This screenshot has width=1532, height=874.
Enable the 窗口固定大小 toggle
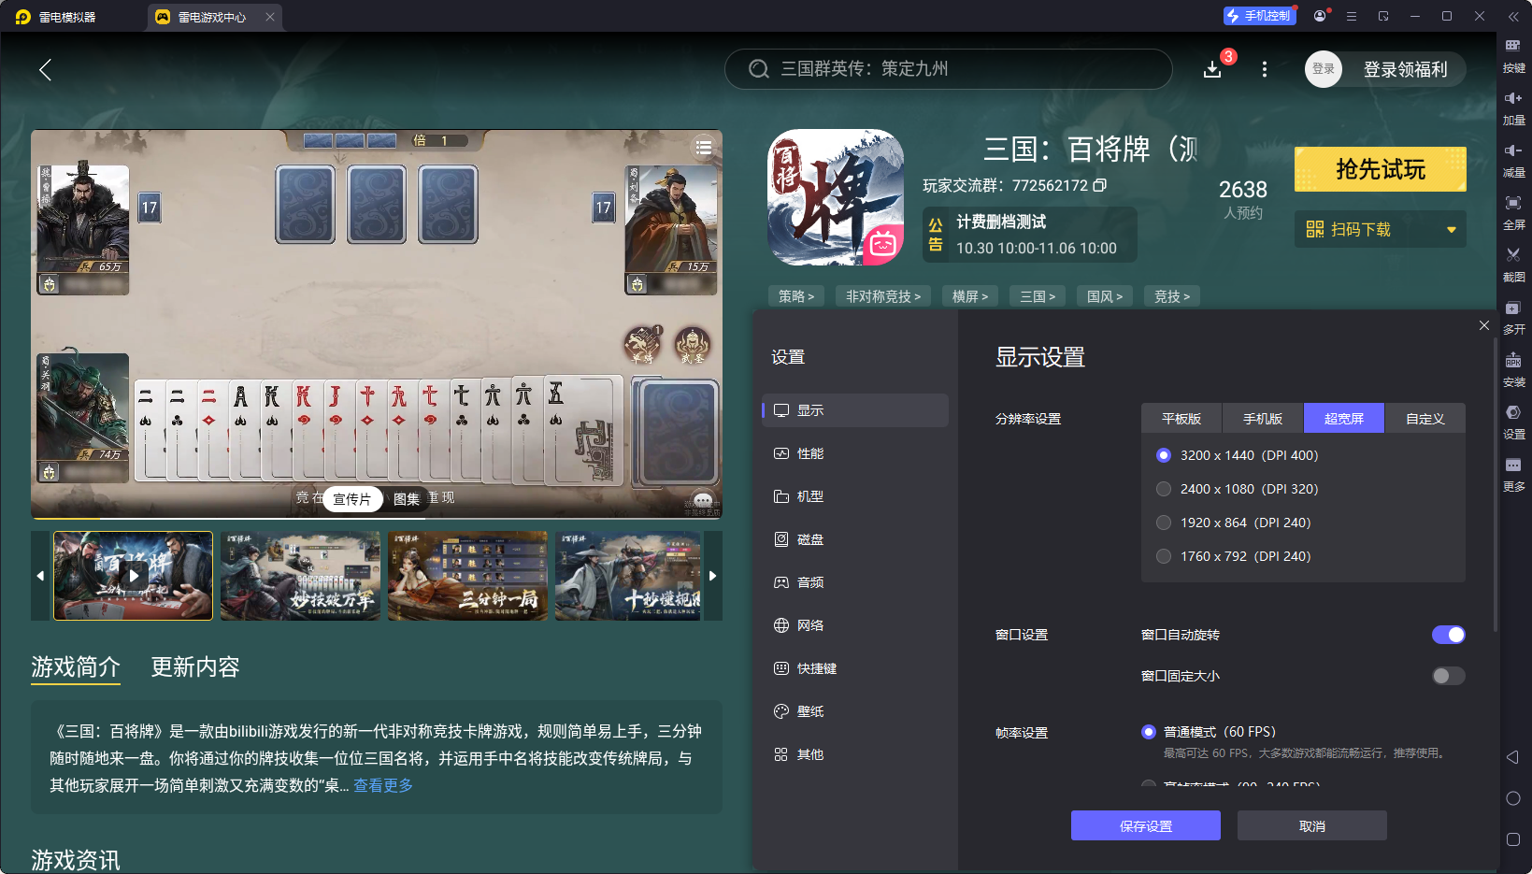[1448, 676]
